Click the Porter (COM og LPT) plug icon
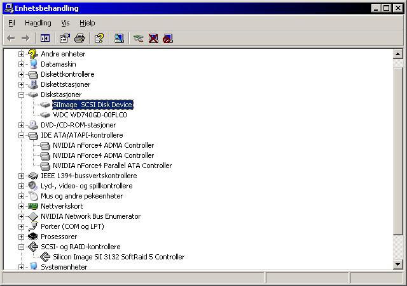 (x=33, y=226)
